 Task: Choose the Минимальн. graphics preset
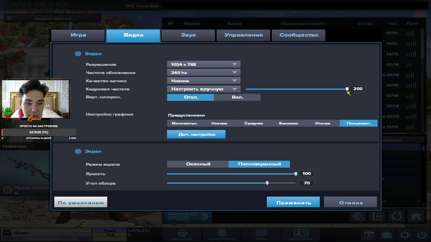[185, 123]
